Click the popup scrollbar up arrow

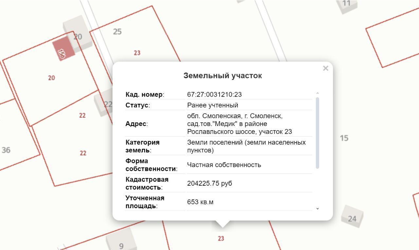tap(317, 94)
